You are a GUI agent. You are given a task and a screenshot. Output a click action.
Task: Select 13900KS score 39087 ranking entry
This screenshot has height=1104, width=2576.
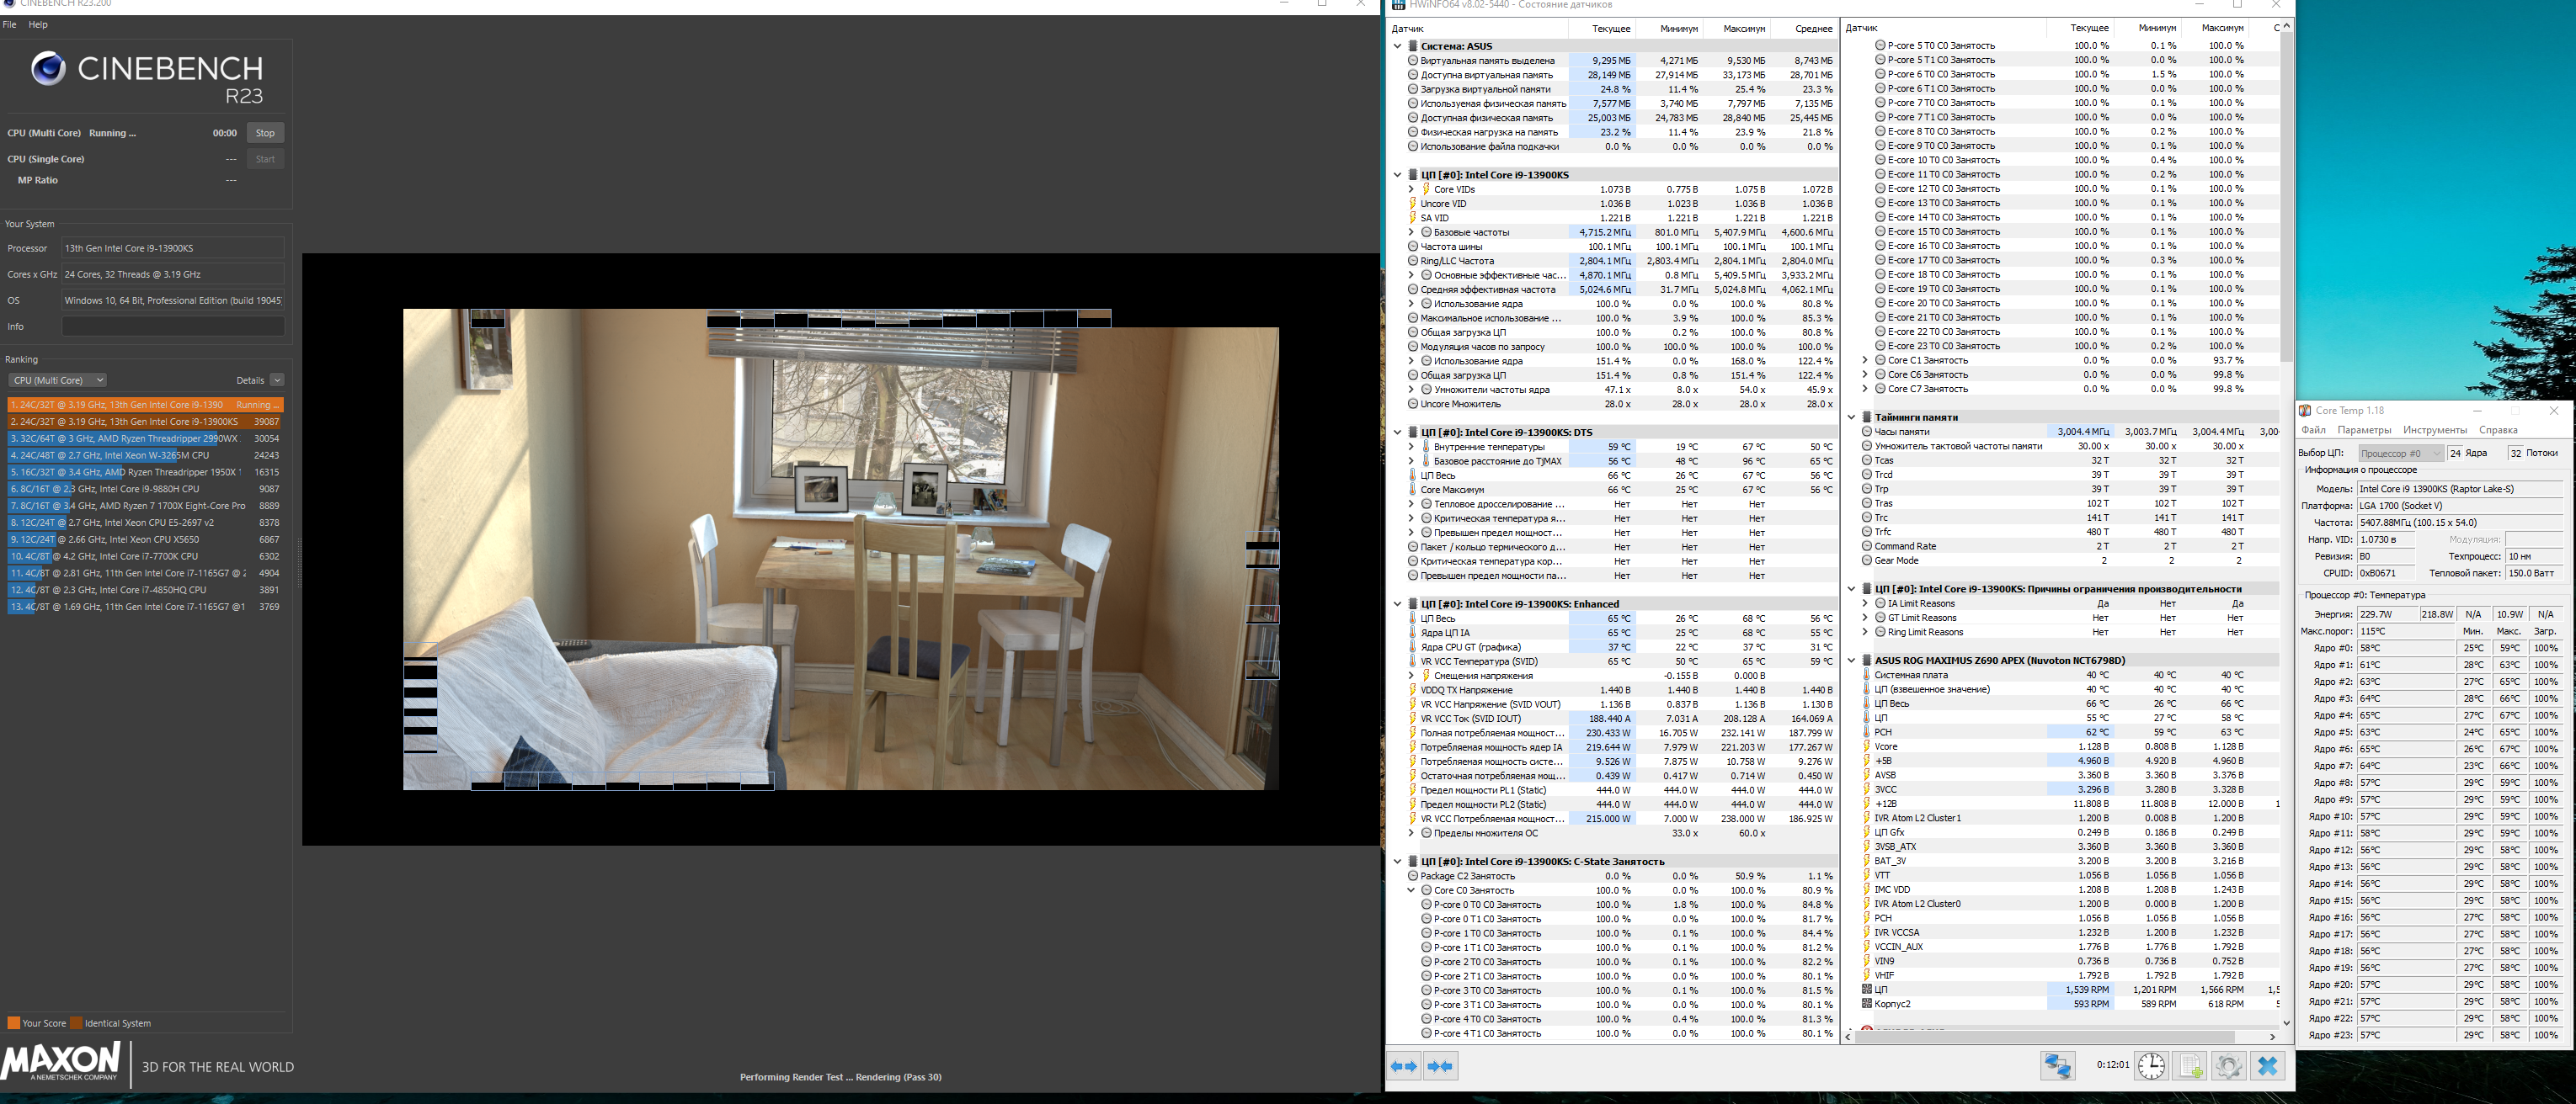[145, 422]
